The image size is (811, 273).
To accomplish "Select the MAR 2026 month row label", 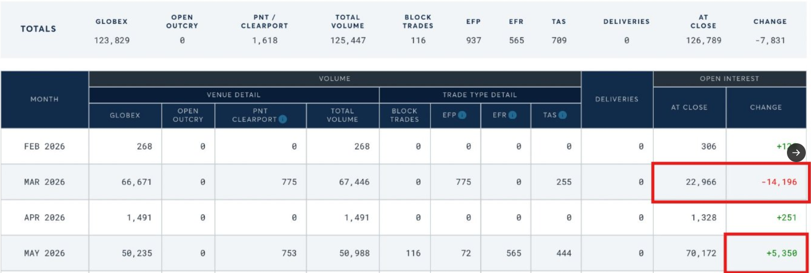I will 44,182.
